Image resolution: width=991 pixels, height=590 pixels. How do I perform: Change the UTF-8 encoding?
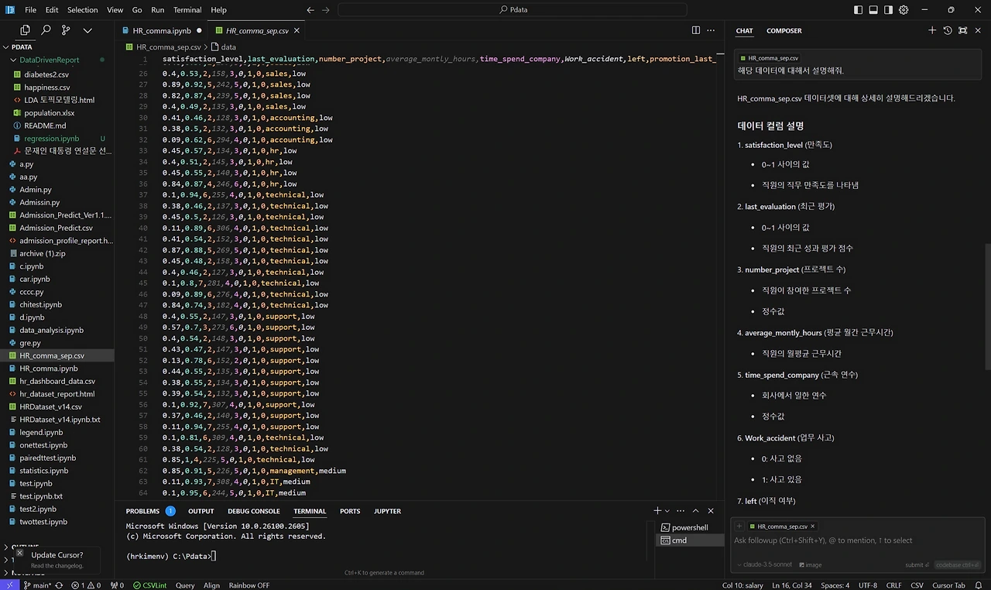pos(867,585)
